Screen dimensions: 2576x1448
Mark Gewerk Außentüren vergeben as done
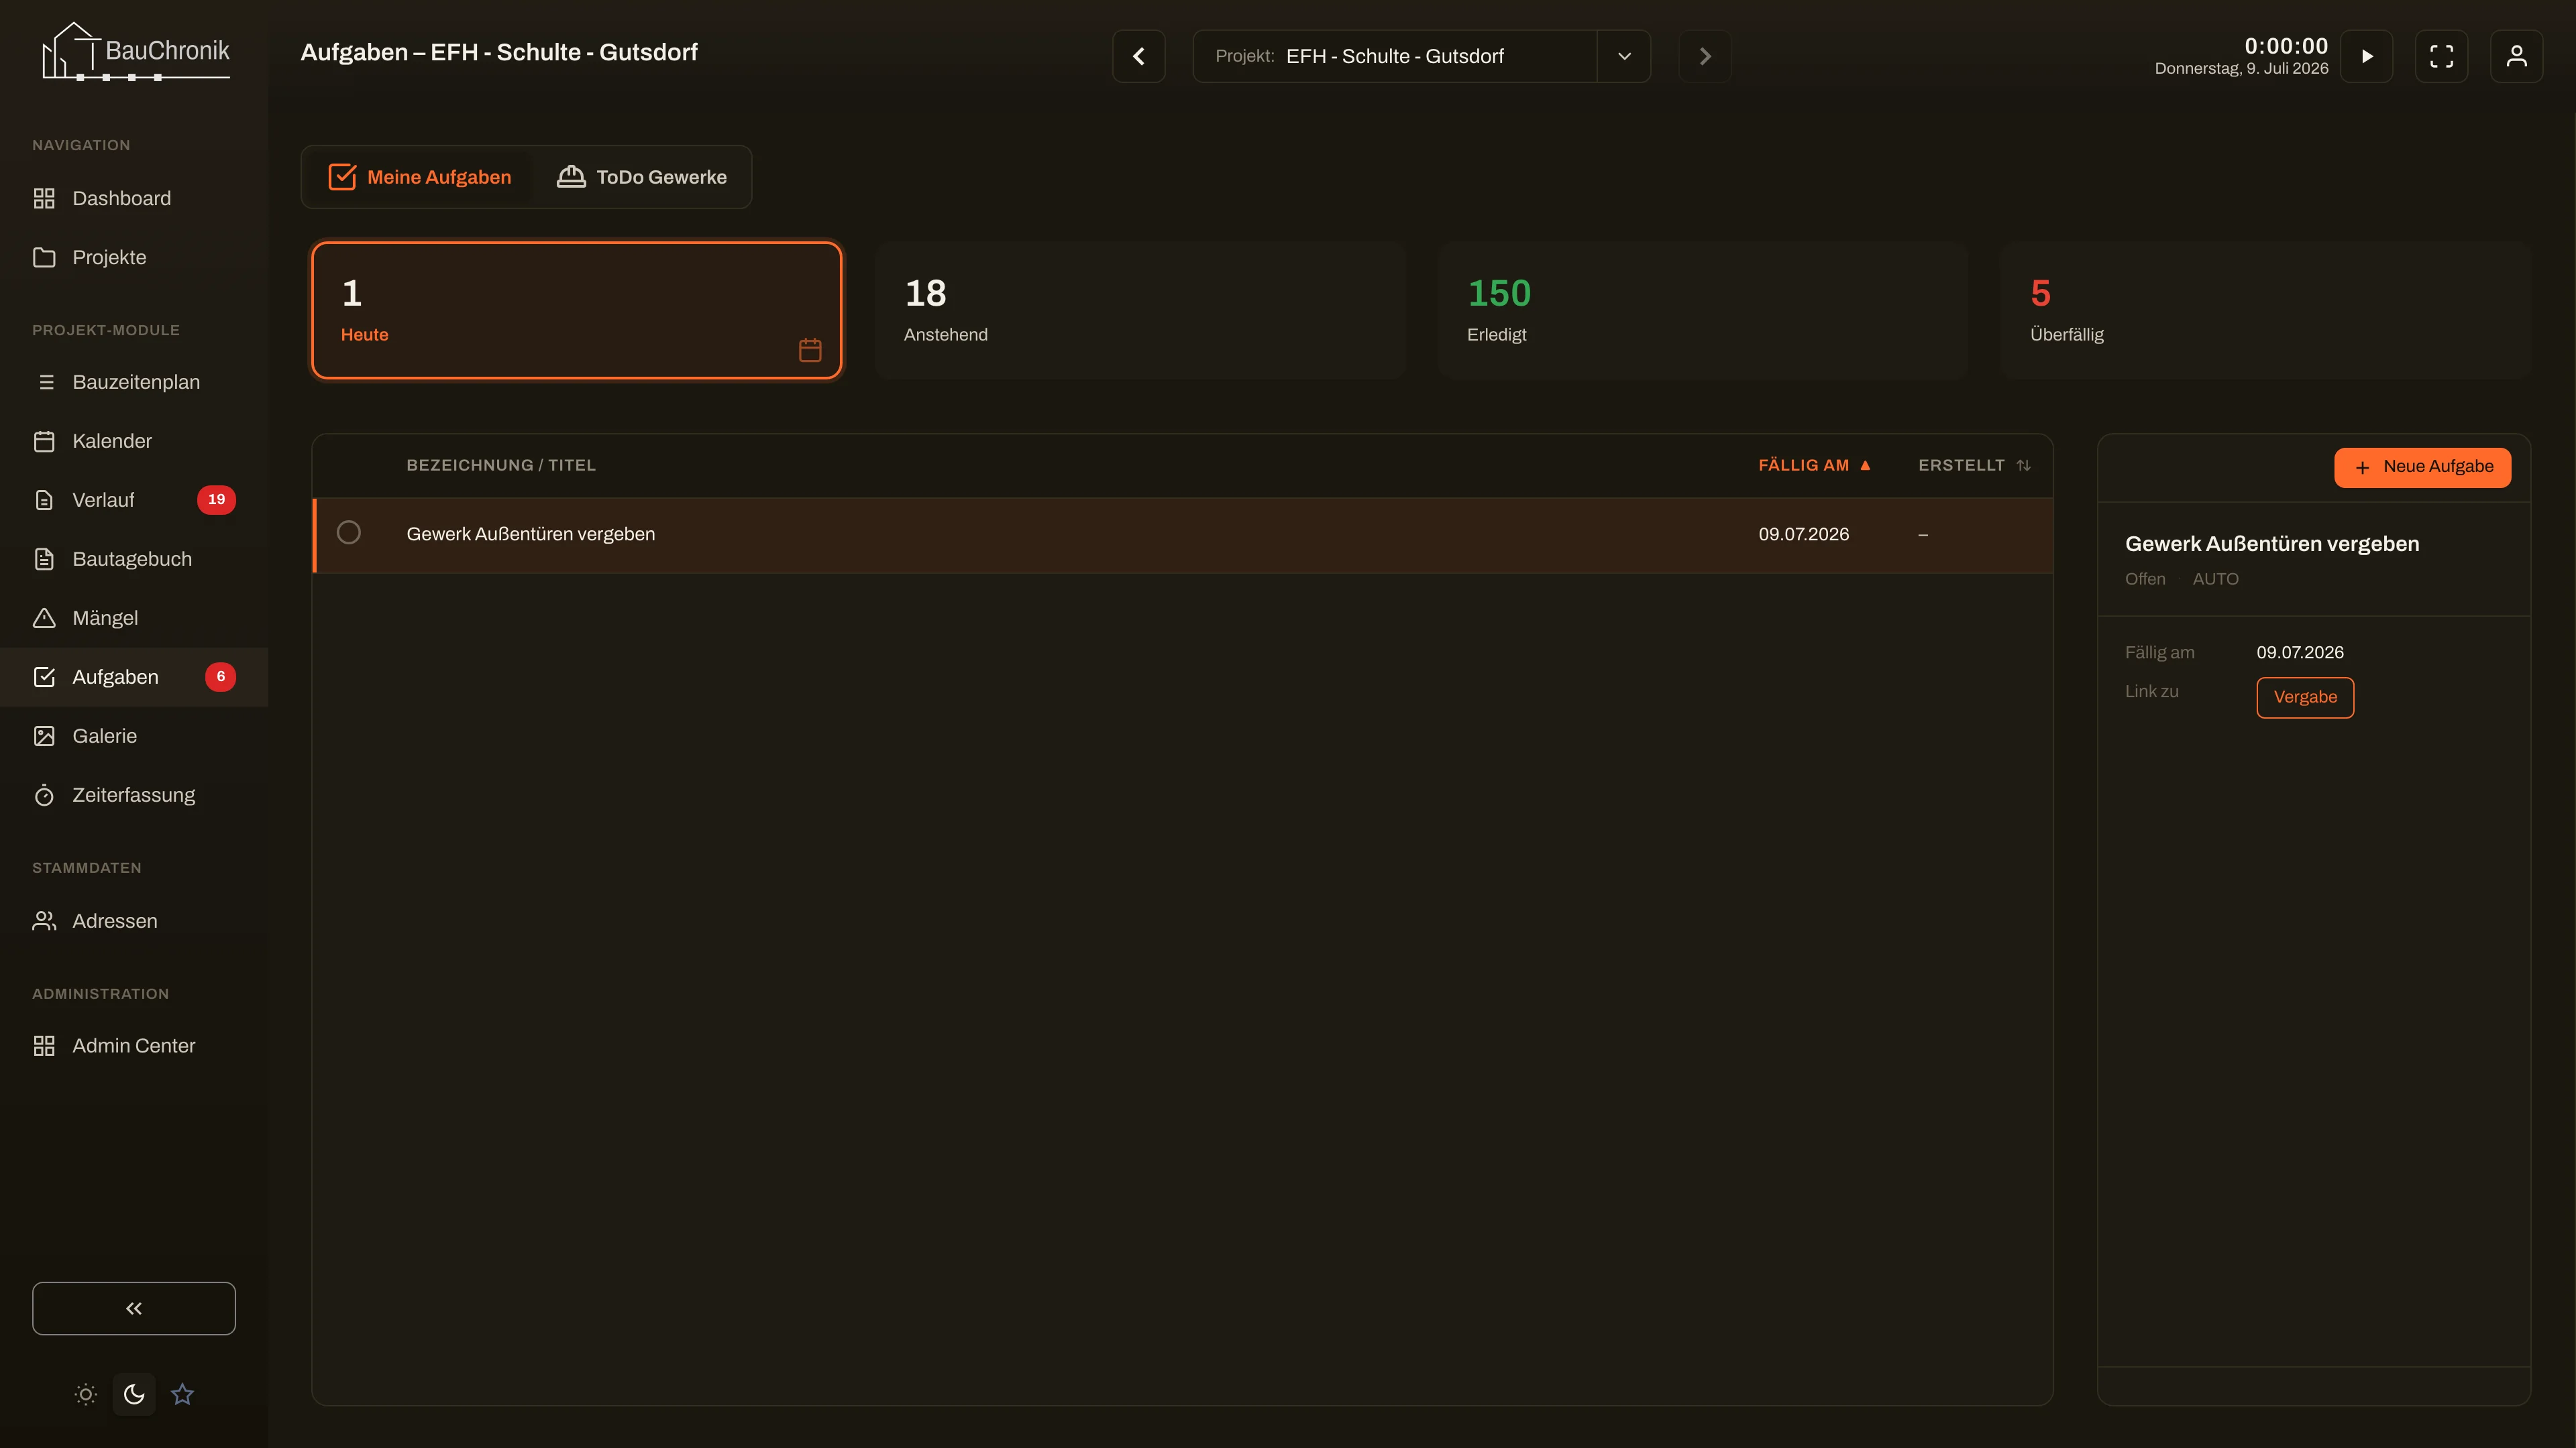(349, 533)
